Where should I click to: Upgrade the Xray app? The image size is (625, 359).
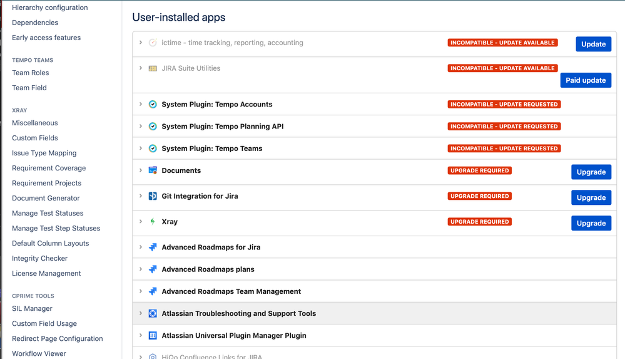(x=591, y=223)
